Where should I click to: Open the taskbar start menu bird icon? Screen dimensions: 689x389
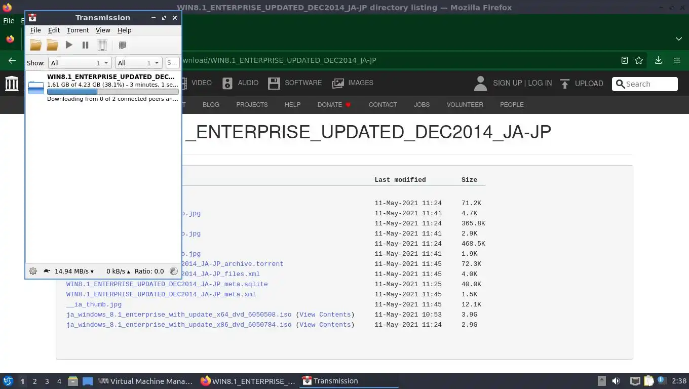pyautogui.click(x=8, y=381)
